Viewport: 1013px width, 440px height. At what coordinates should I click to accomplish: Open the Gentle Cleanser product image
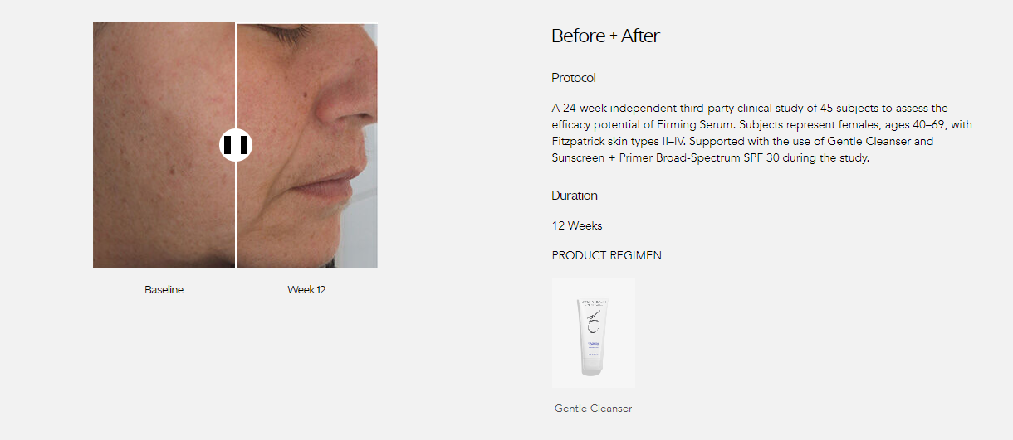coord(593,332)
